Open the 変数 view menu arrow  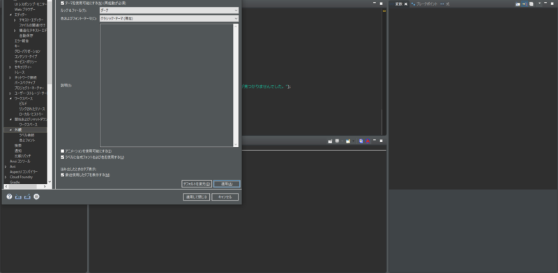click(x=539, y=3)
